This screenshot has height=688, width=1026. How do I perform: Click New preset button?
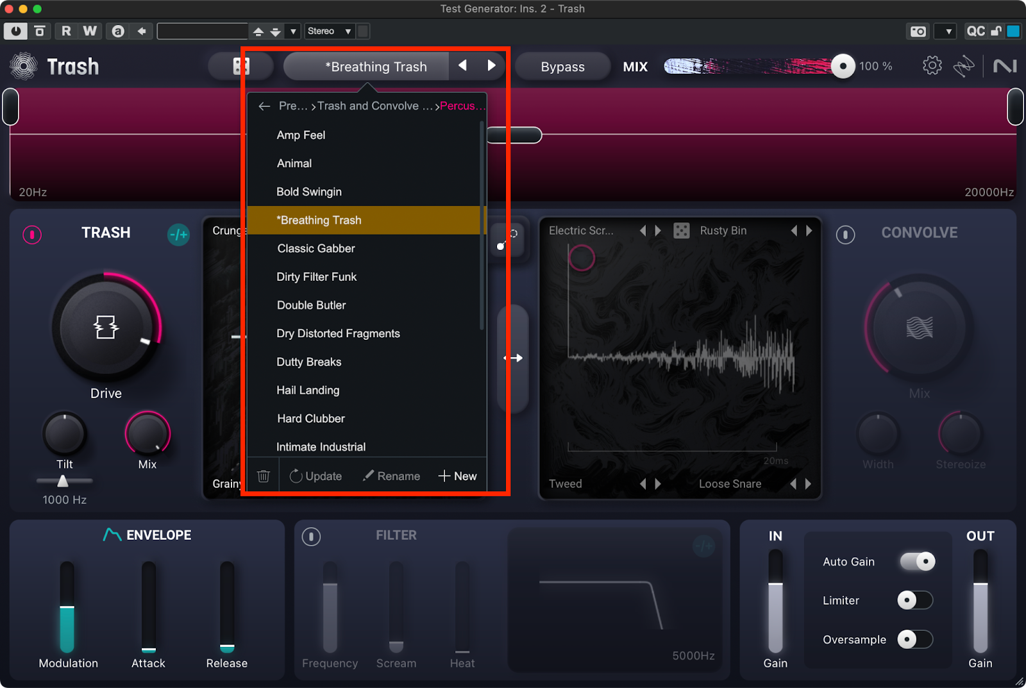point(457,476)
